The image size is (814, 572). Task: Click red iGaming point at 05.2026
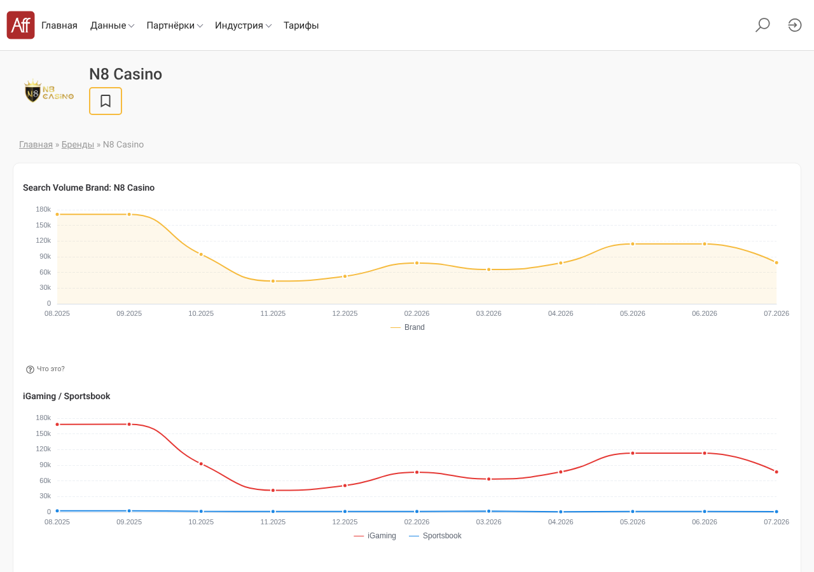point(632,453)
